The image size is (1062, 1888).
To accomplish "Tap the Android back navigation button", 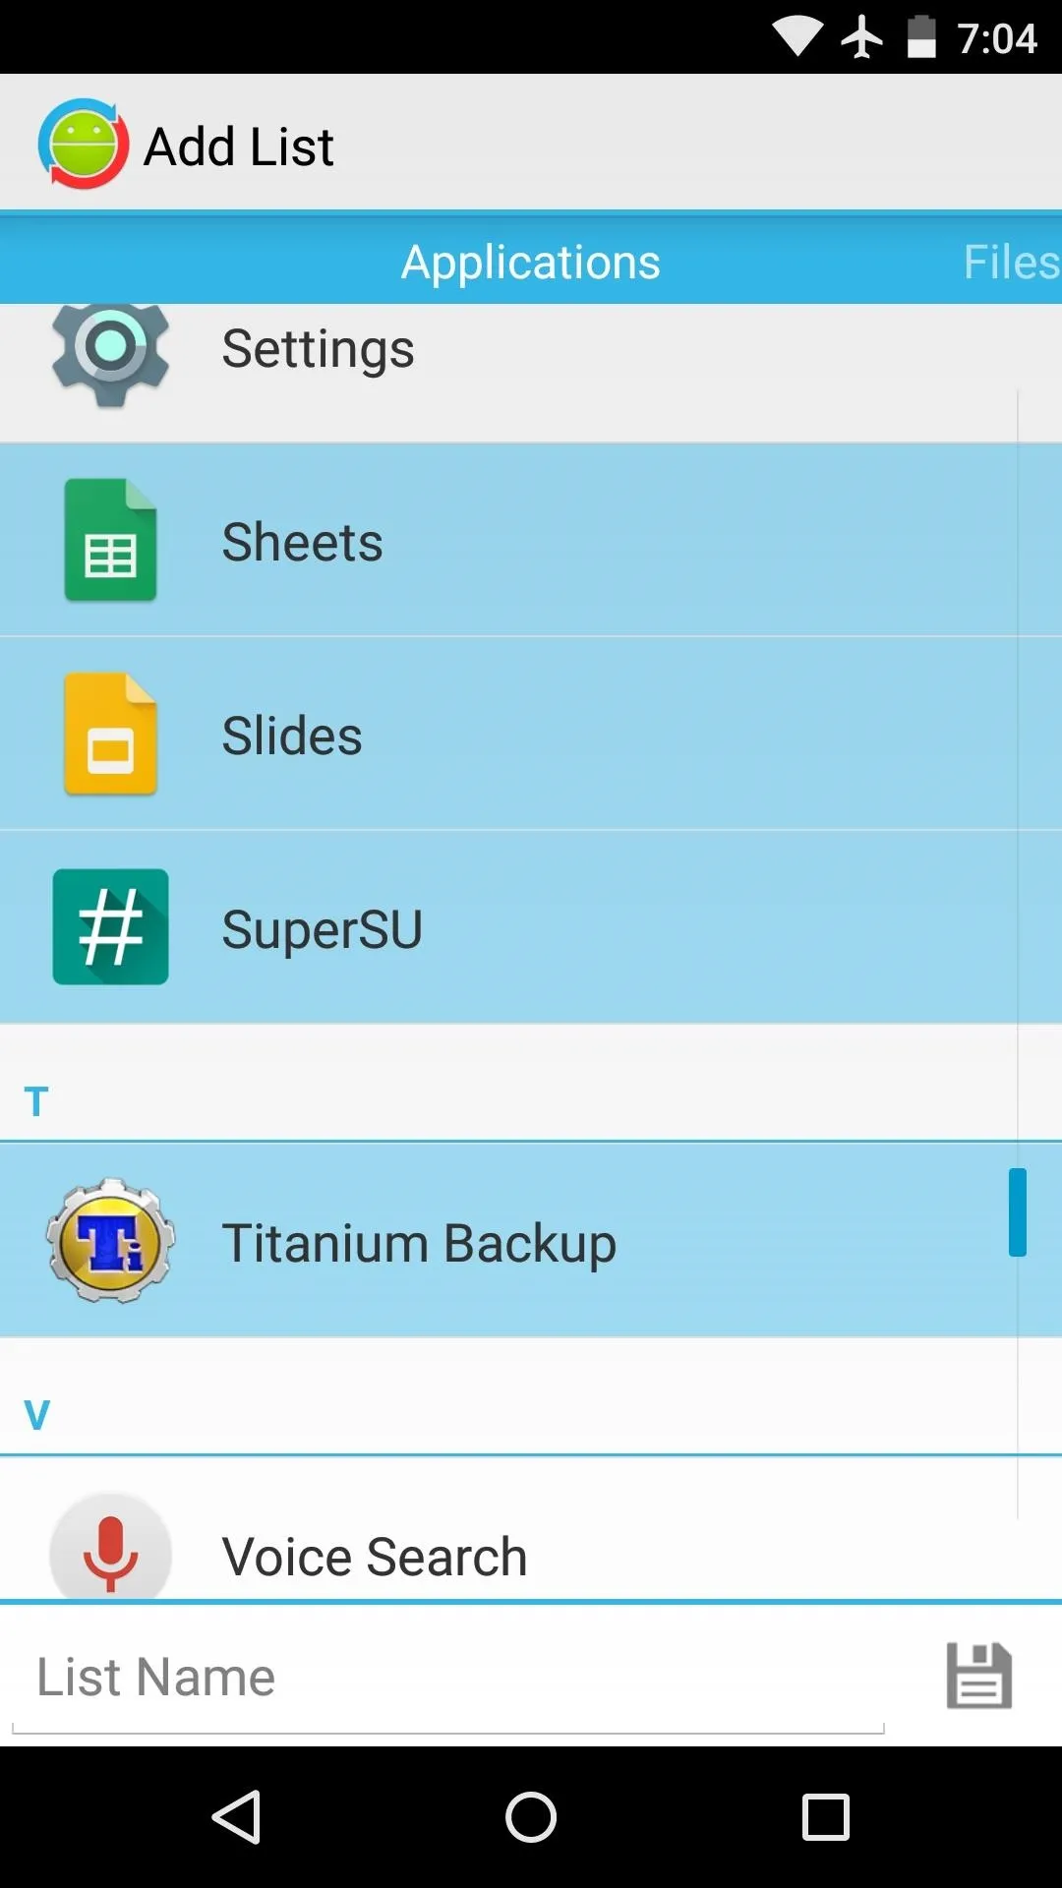I will pyautogui.click(x=236, y=1816).
